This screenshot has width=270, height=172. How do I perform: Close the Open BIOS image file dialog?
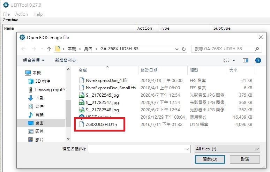click(x=261, y=37)
